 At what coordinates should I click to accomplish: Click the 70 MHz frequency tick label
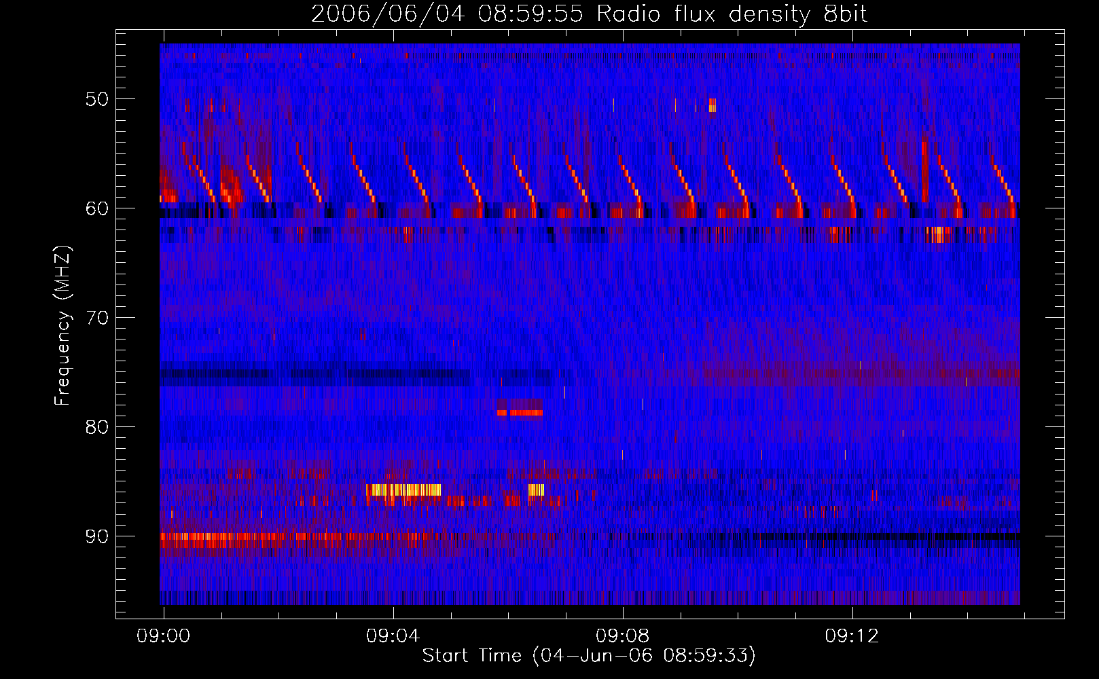click(97, 317)
